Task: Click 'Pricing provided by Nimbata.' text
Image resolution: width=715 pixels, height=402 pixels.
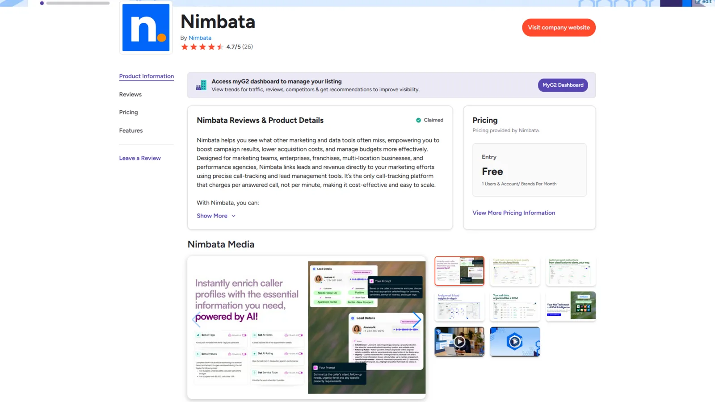Action: (506, 130)
